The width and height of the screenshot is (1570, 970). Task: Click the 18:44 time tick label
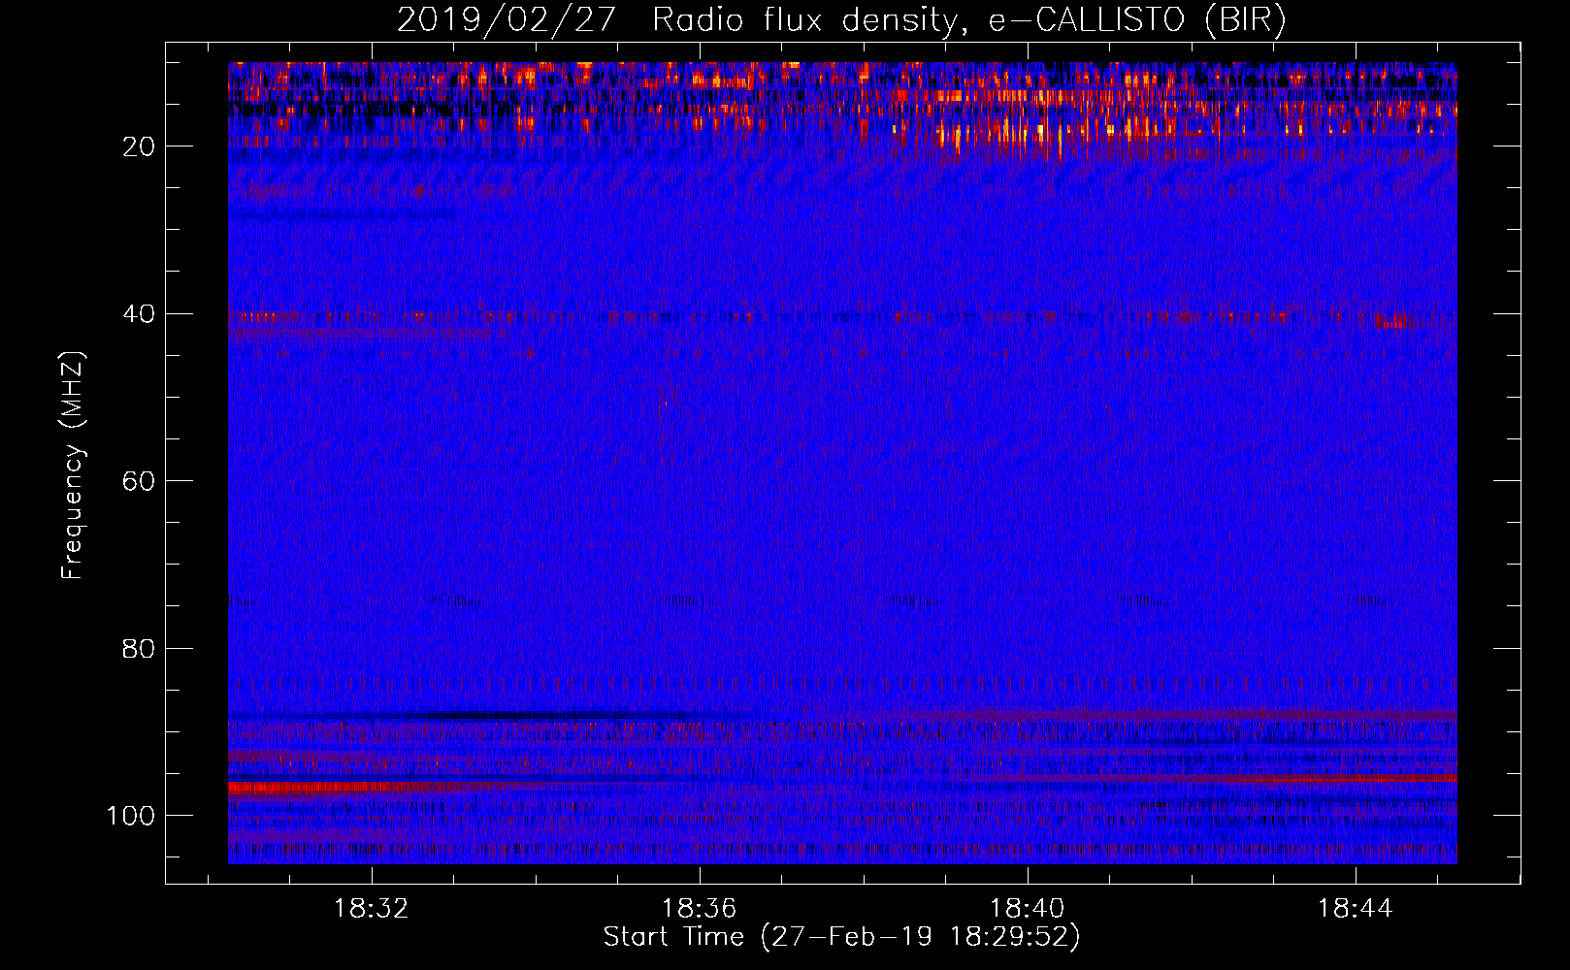click(1355, 909)
